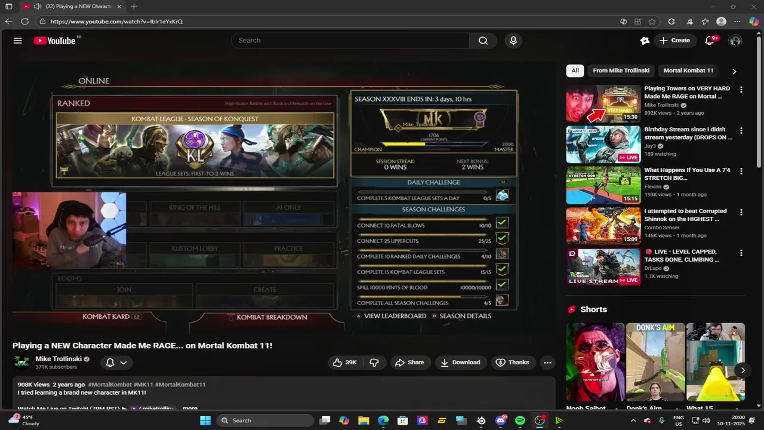Viewport: 764px width, 430px height.
Task: Send a Thanks to the creator
Action: (513, 363)
